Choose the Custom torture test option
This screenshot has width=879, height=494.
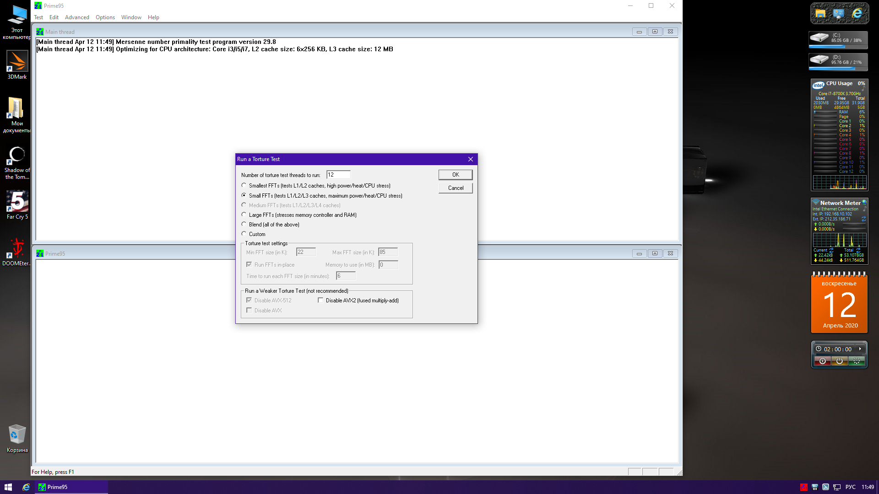pyautogui.click(x=244, y=234)
